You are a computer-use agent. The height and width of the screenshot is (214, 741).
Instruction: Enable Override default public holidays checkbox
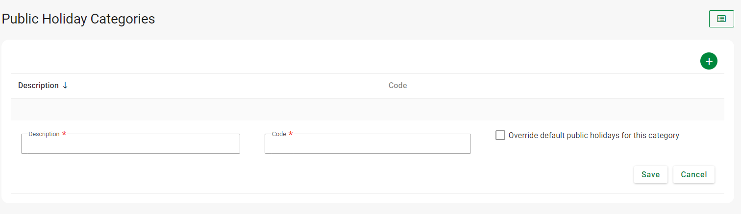(x=500, y=135)
